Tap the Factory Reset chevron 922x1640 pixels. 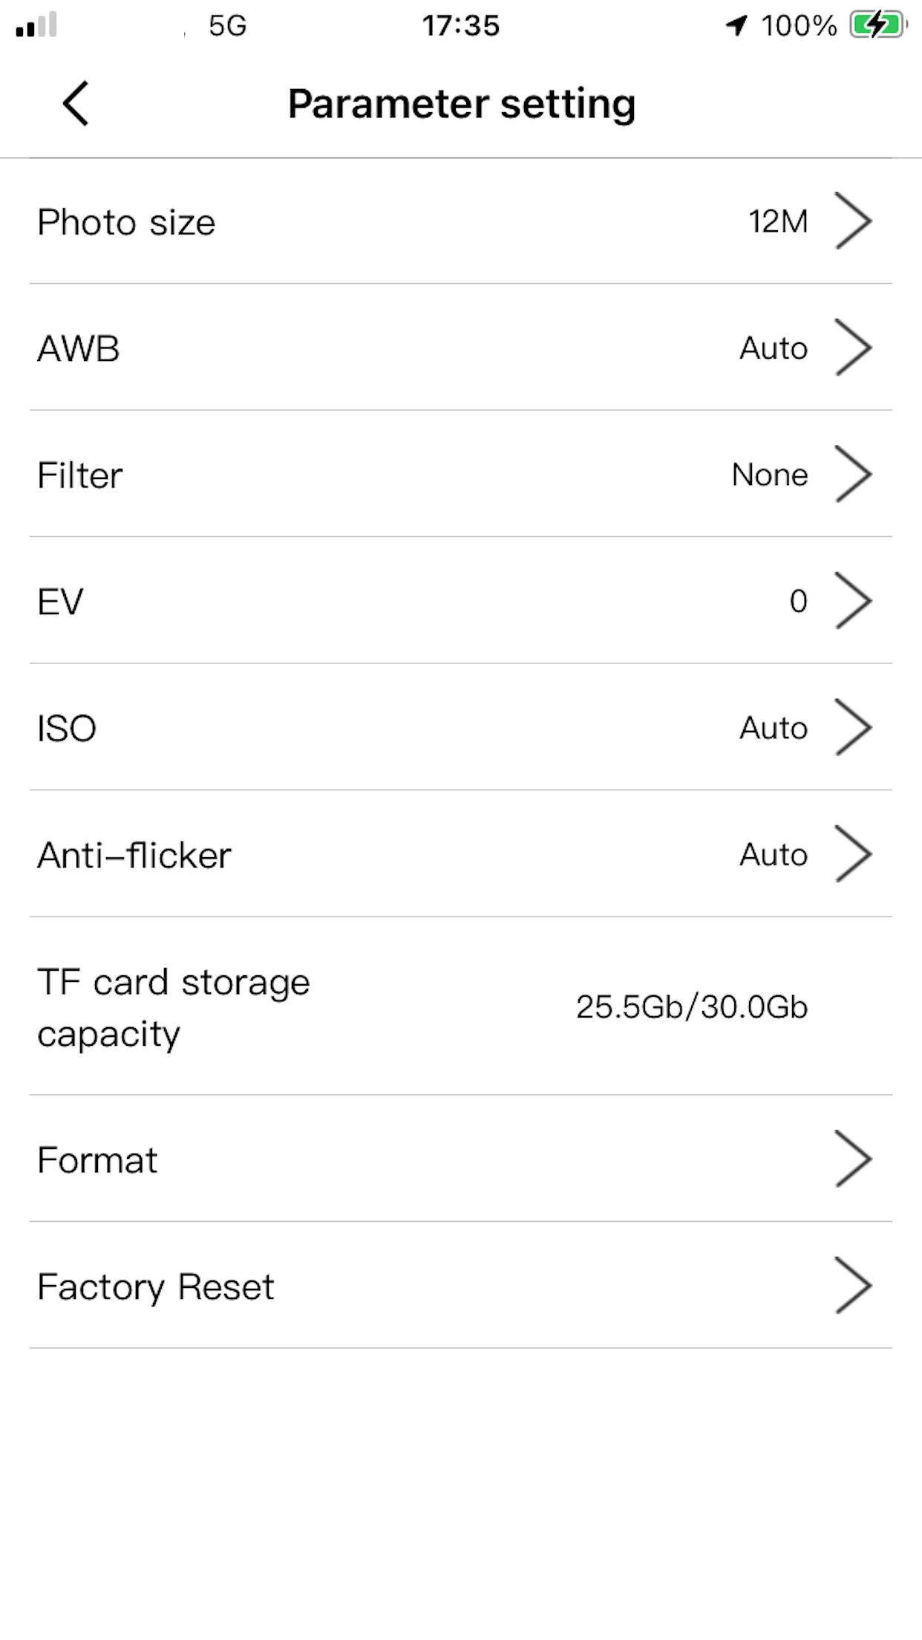click(x=853, y=1286)
